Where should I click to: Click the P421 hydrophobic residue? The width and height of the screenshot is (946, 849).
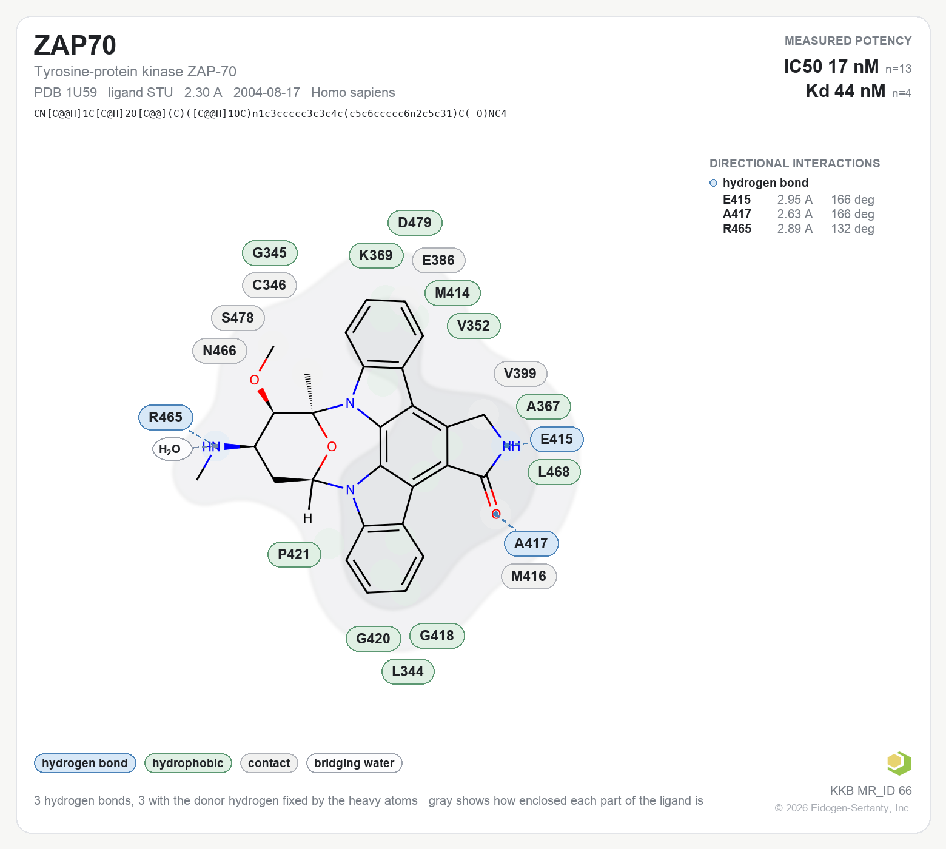294,554
